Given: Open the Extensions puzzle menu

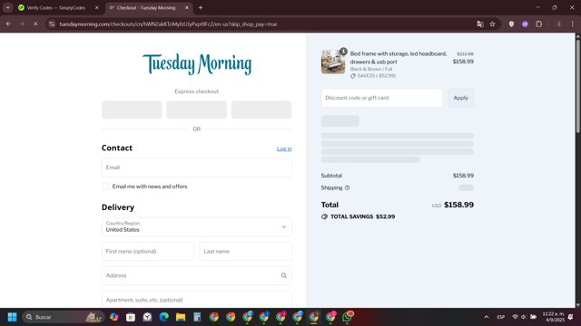Looking at the screenshot, I should pos(538,24).
